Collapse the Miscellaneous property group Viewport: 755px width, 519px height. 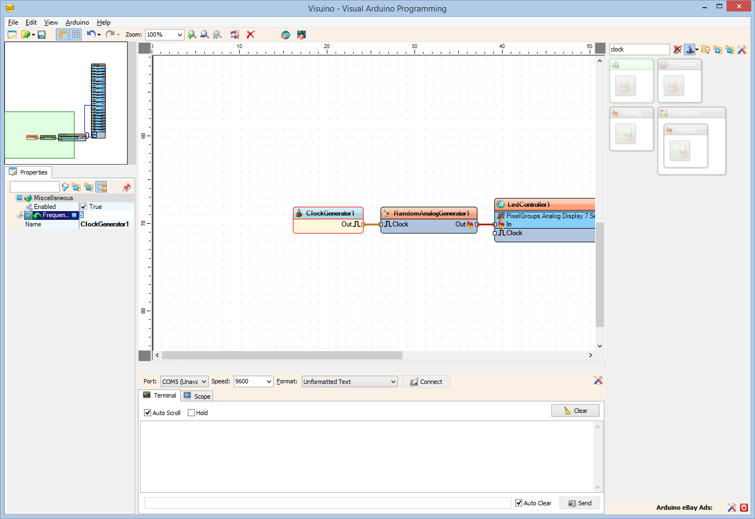20,198
